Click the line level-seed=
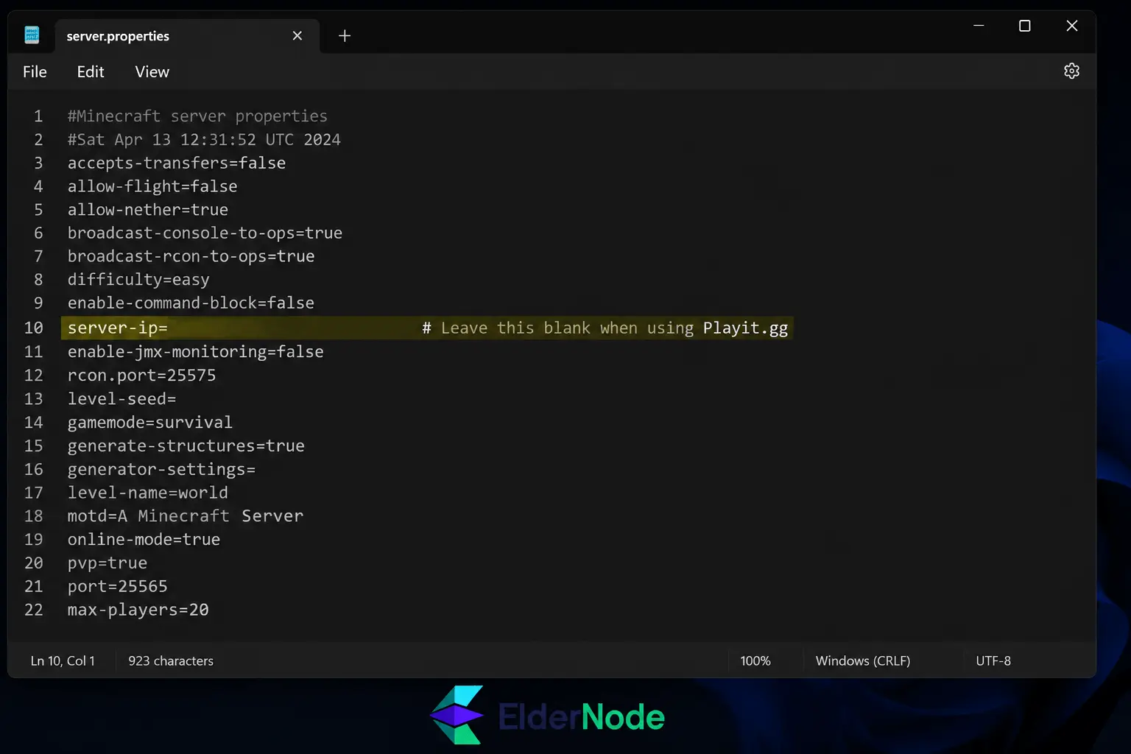The image size is (1131, 754). click(122, 399)
